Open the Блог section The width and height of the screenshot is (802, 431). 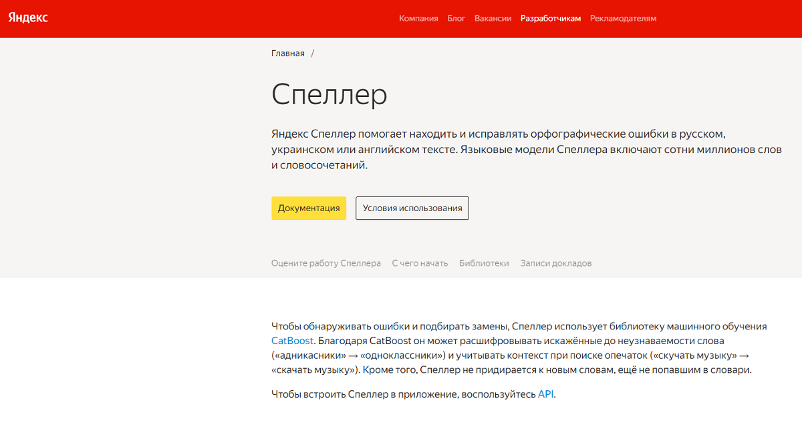pos(456,19)
